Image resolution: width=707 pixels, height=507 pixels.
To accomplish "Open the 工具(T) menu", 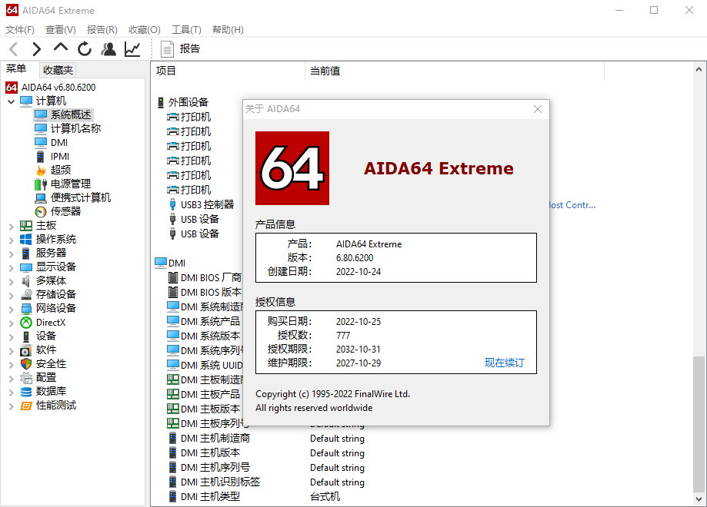I will coord(186,30).
